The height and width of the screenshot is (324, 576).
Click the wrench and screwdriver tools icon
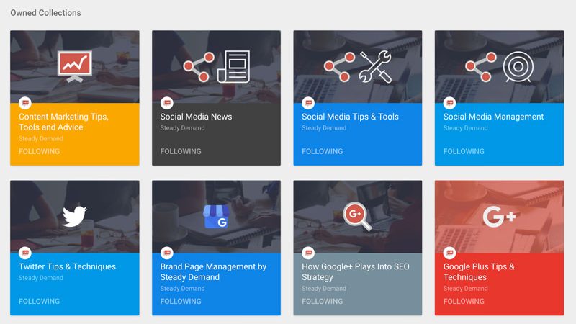tap(375, 66)
